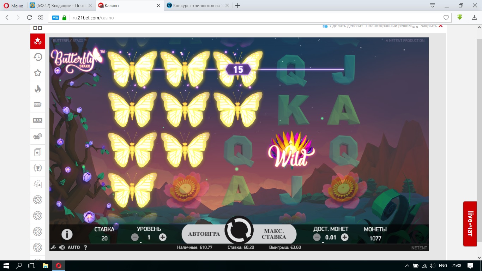Viewport: 482px width, 271px height.
Task: Close the Конкурс скриншотов tab
Action: pyautogui.click(x=227, y=6)
